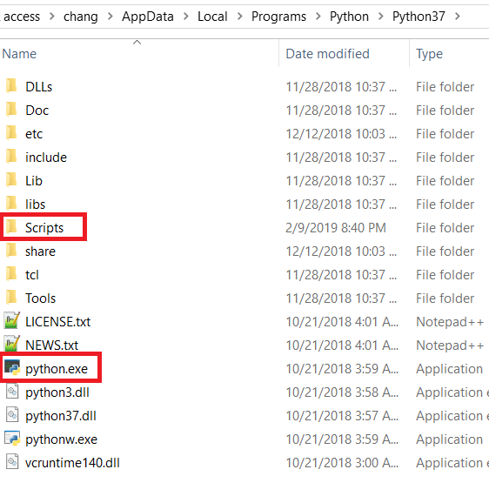Go to Python in the address bar

349,17
